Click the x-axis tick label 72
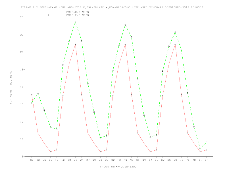The image size is (225, 174). coord(181,160)
